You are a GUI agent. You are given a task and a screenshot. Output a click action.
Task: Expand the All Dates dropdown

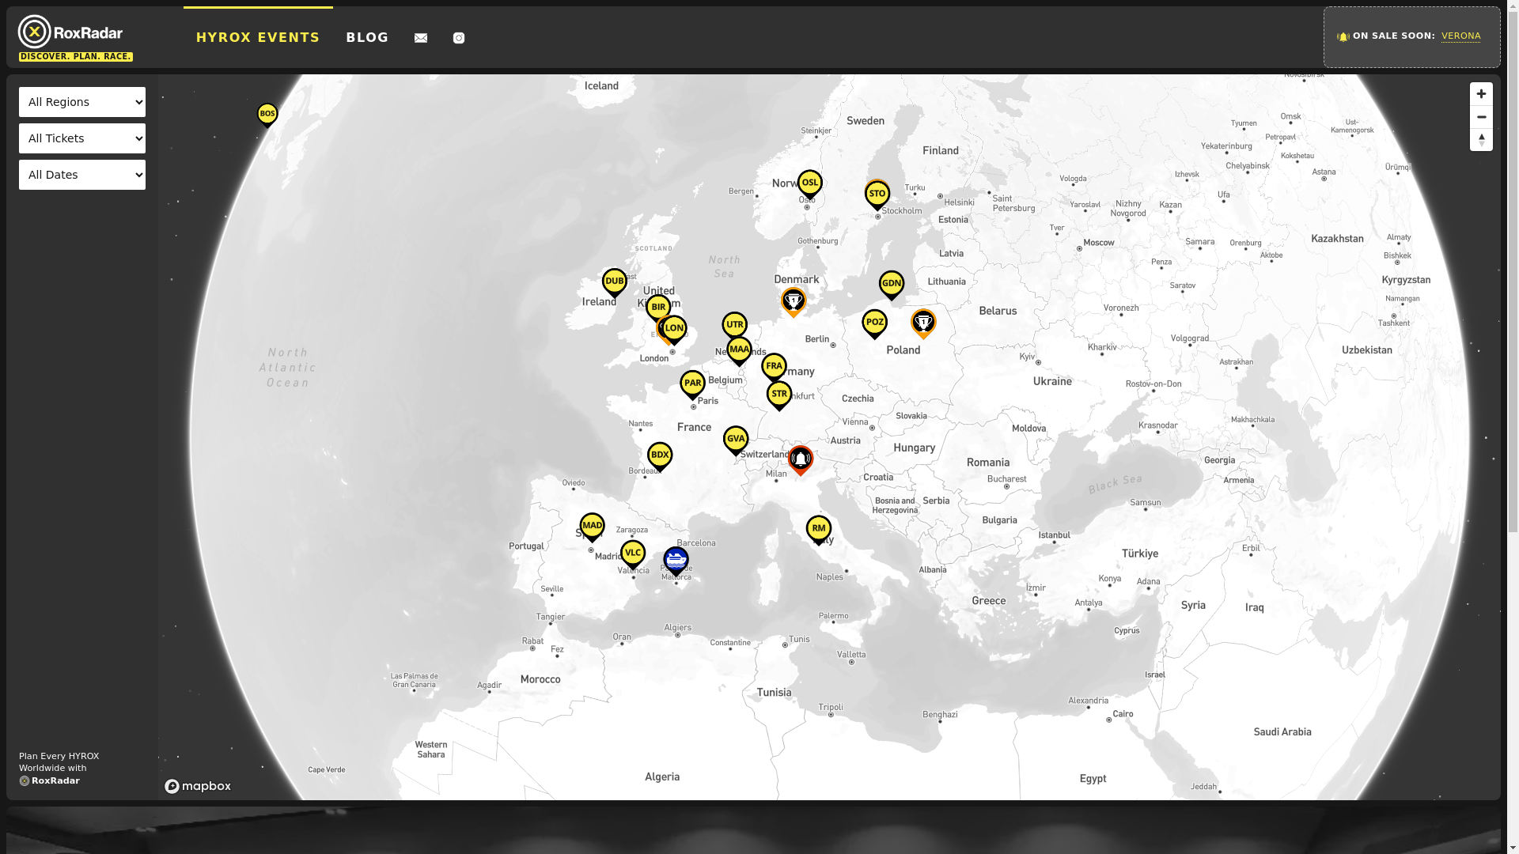pos(82,175)
